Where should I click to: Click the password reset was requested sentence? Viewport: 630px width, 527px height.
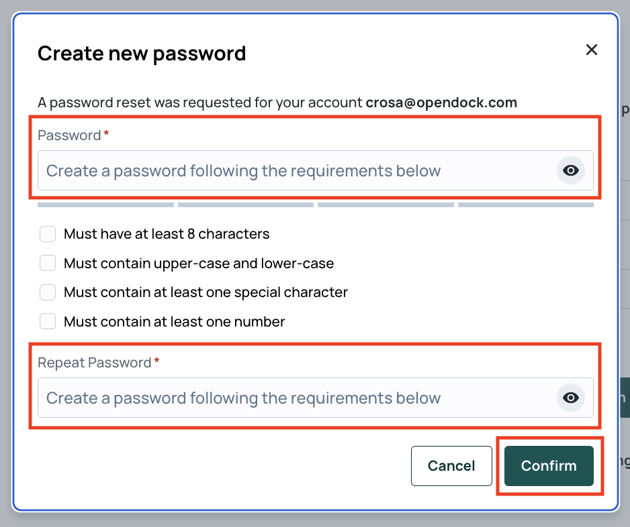click(x=277, y=103)
